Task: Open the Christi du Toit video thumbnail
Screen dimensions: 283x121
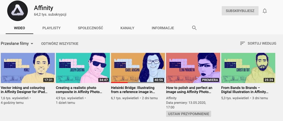Action: click(x=248, y=68)
